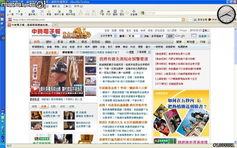
Task: Open the 我將有最先進短命預警雷達 headline
Action: pyautogui.click(x=124, y=59)
